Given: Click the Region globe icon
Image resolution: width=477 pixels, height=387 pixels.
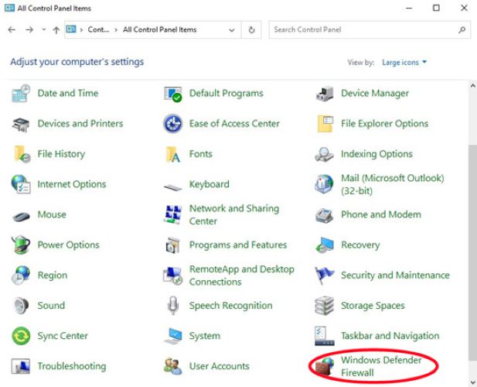Looking at the screenshot, I should coord(21,275).
